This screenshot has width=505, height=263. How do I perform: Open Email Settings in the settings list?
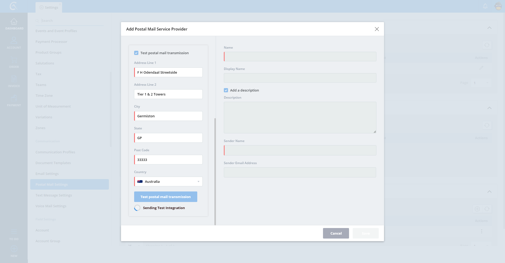point(47,174)
